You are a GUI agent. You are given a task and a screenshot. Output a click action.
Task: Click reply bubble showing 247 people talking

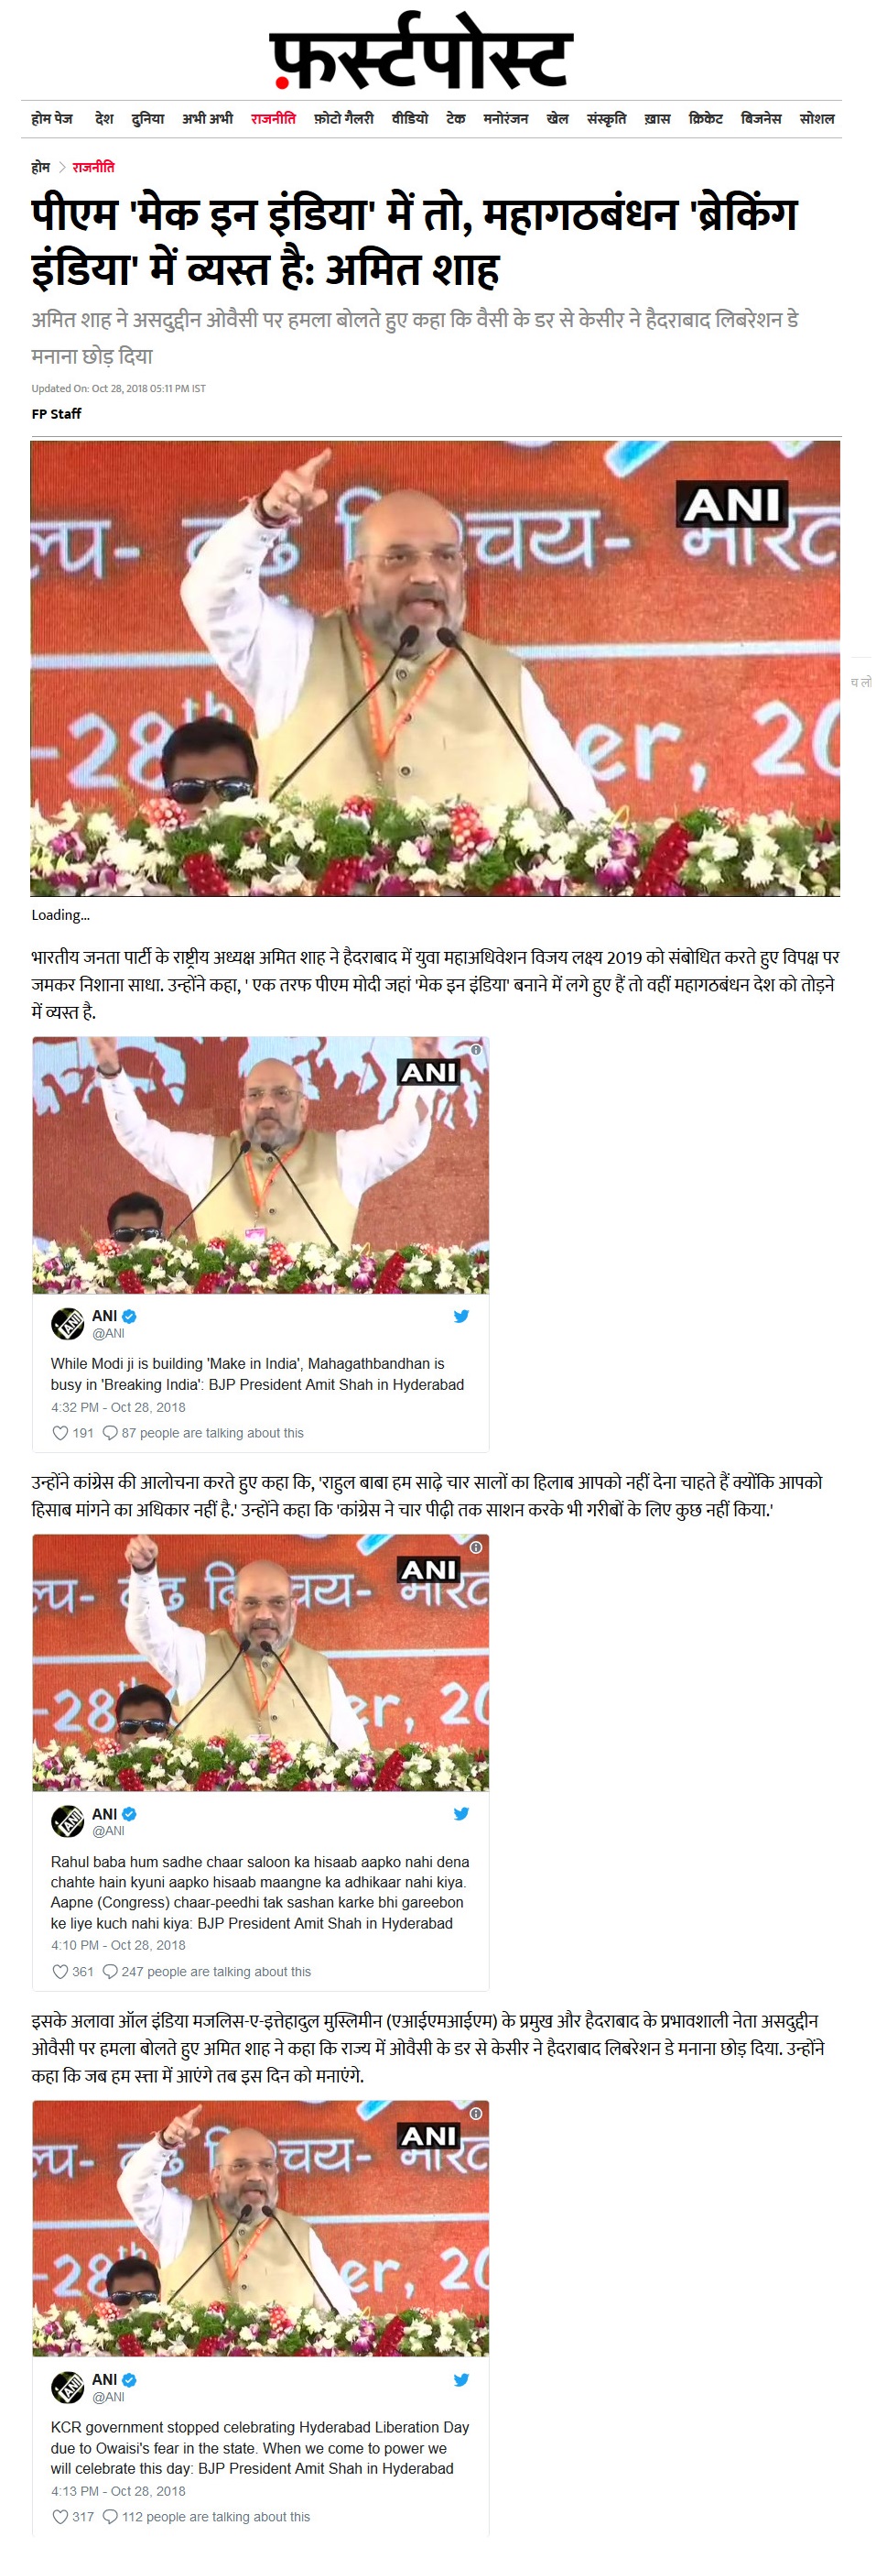(111, 1972)
